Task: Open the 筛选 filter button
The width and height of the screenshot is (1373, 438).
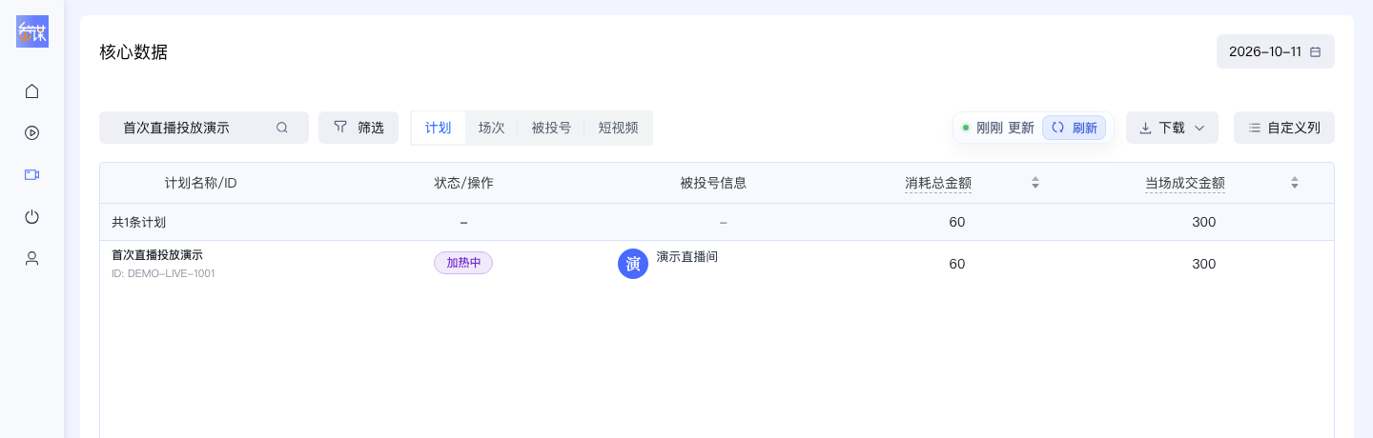Action: point(359,128)
